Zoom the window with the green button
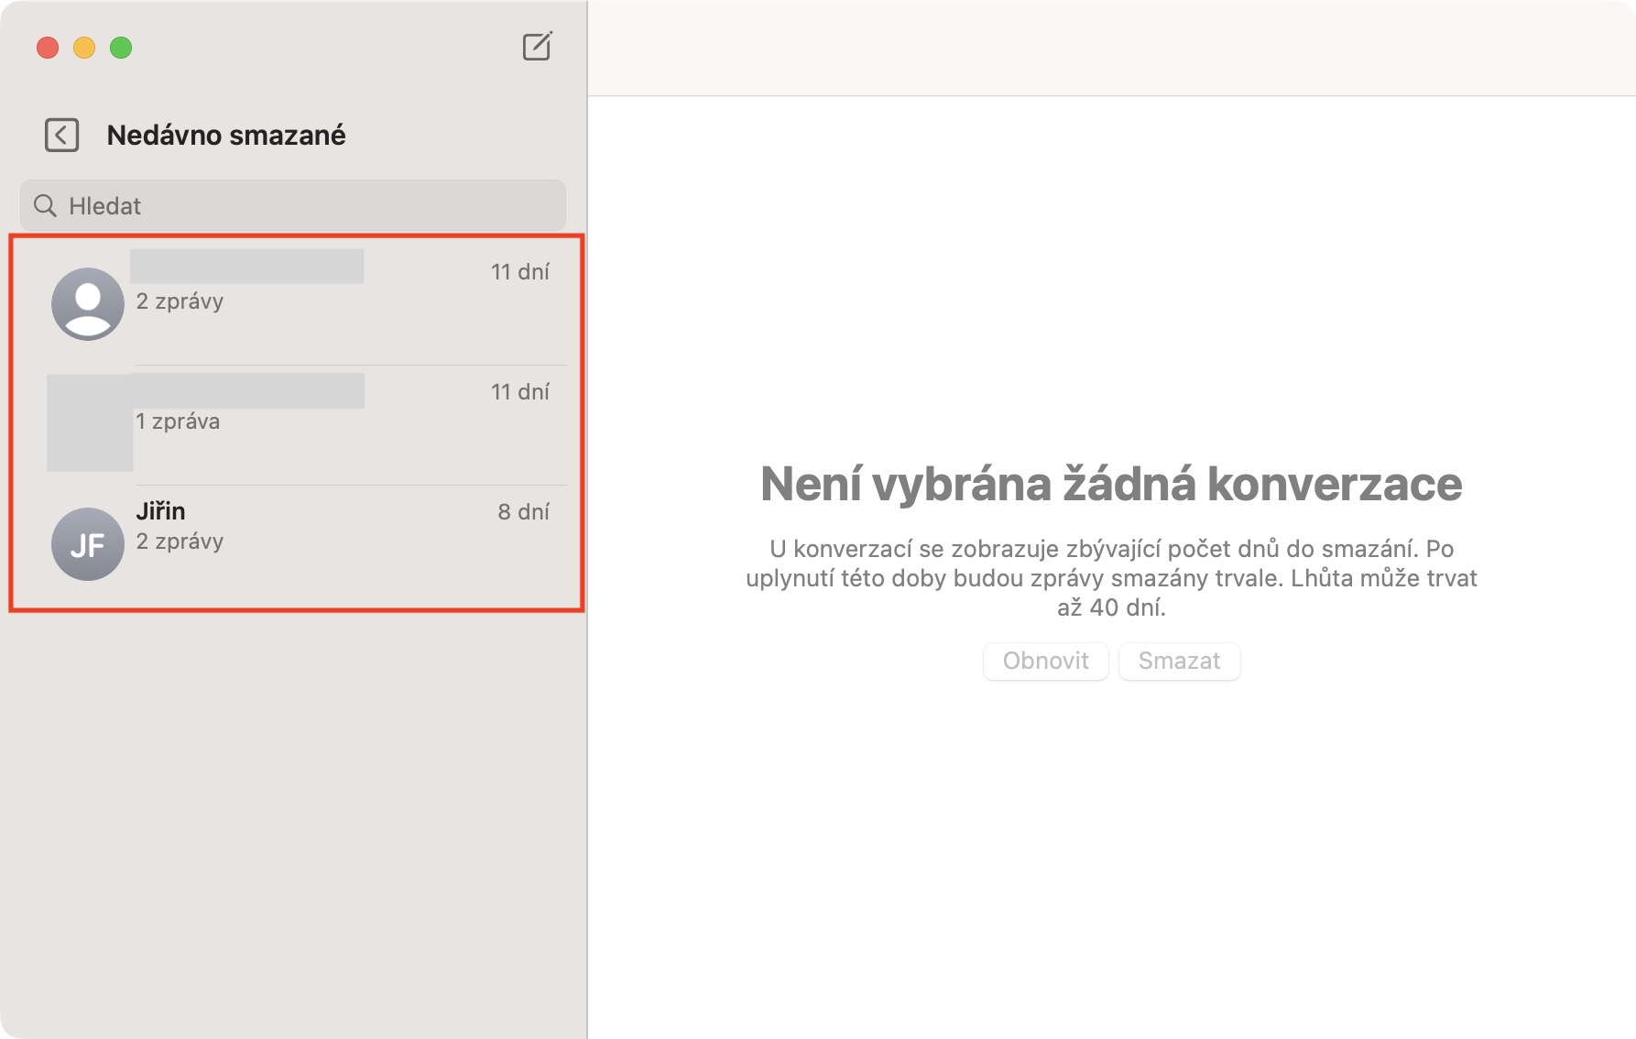1636x1039 pixels. click(x=121, y=48)
